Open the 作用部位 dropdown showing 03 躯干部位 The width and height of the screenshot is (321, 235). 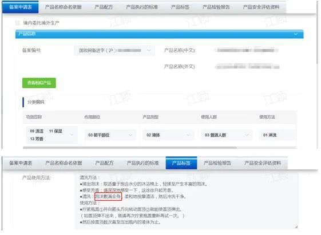[110, 135]
